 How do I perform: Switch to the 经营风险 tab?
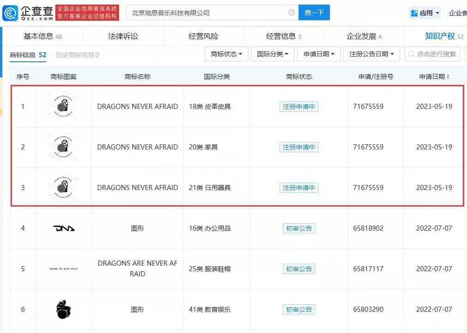click(x=203, y=36)
